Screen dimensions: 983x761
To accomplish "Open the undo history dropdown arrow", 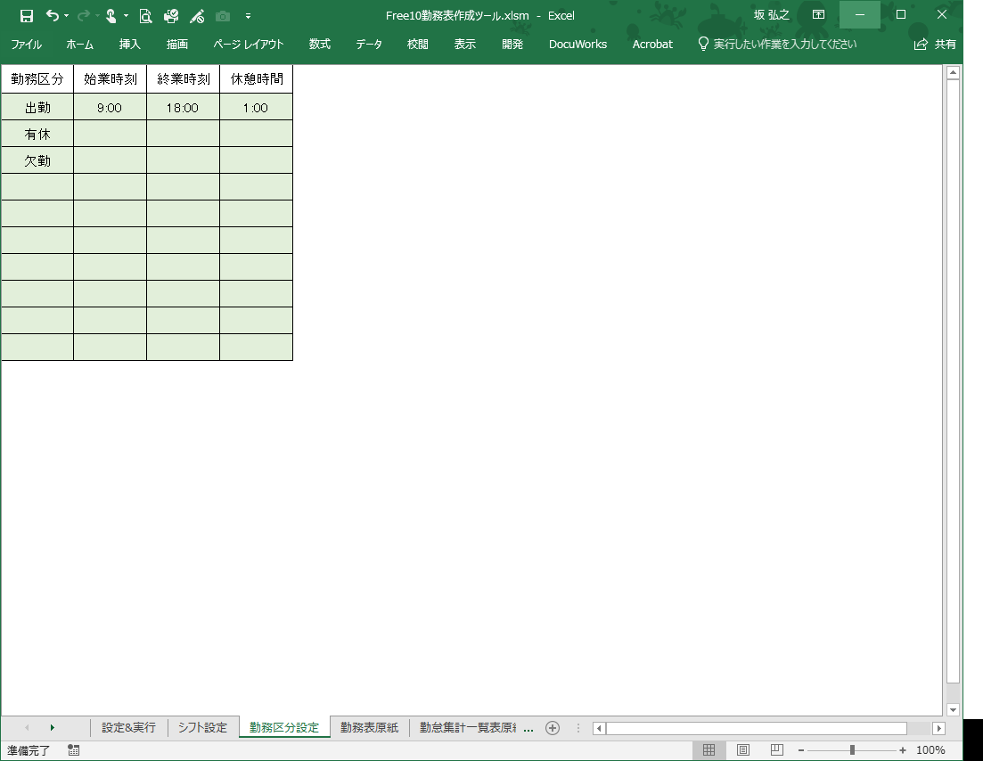I will coord(67,16).
